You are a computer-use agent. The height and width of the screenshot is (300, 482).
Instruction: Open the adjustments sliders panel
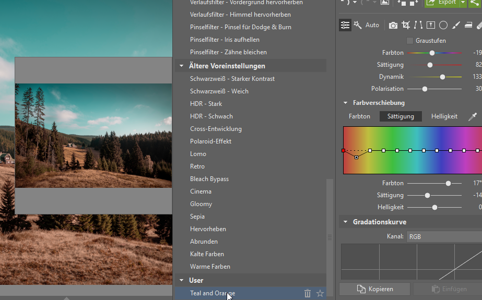tap(345, 25)
